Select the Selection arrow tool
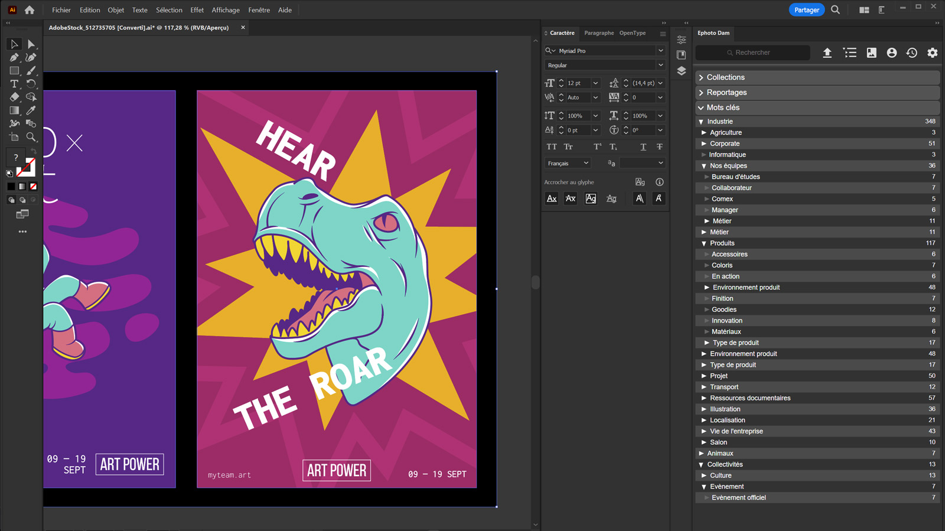945x531 pixels. (x=14, y=44)
